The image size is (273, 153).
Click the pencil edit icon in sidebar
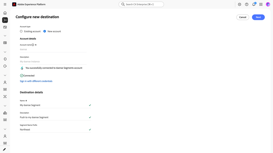click(4, 149)
